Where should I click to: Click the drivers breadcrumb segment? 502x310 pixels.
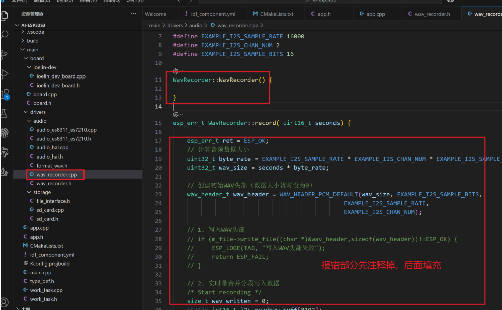tap(175, 25)
